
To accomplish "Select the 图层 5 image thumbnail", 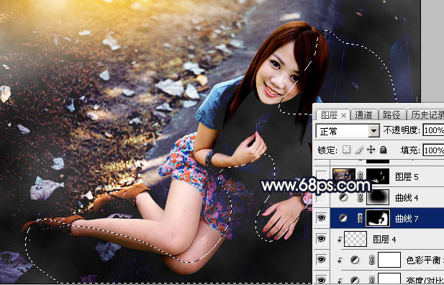I will [x=344, y=176].
